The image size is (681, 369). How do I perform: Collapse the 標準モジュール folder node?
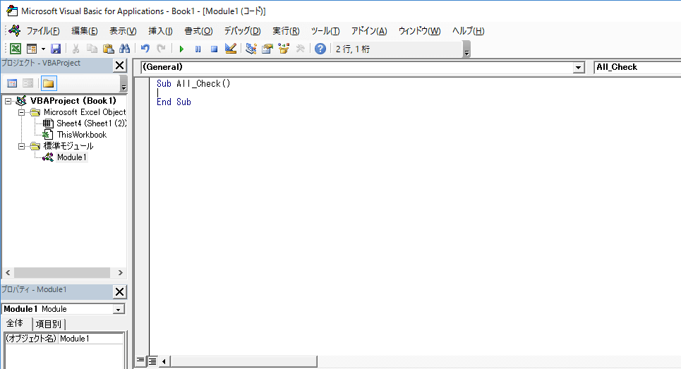click(21, 146)
